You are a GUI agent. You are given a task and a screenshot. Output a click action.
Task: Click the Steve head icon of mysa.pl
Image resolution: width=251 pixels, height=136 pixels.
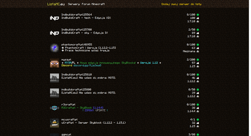pos(55,63)
